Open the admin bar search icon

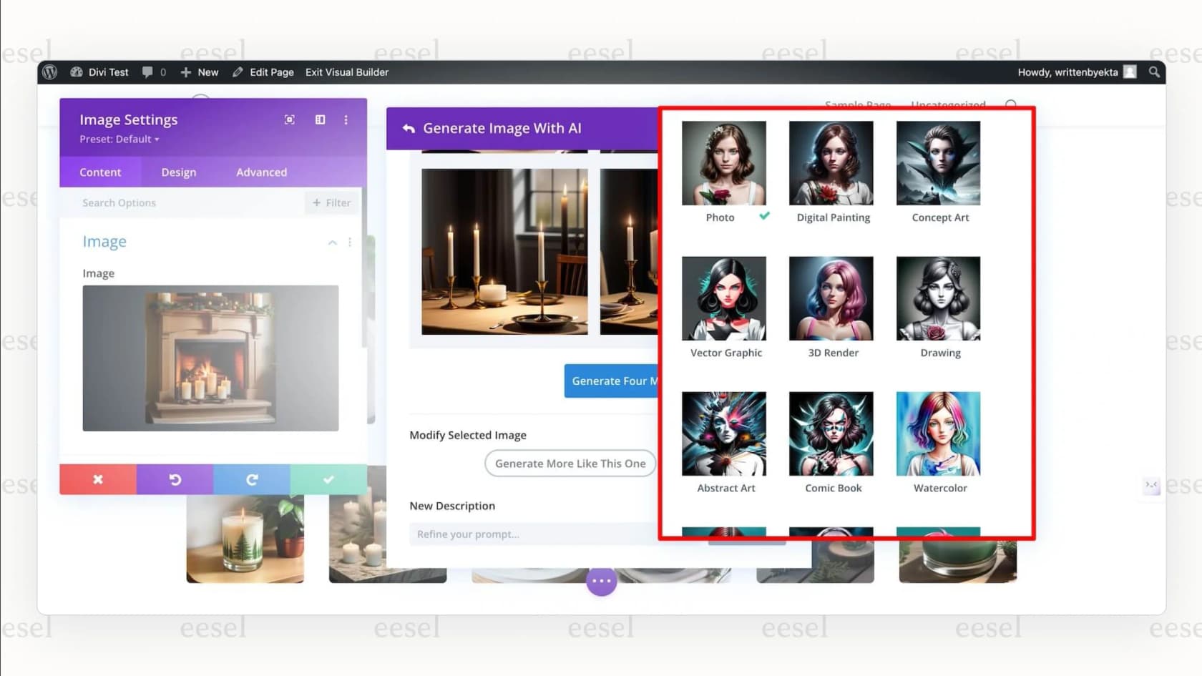(x=1154, y=72)
